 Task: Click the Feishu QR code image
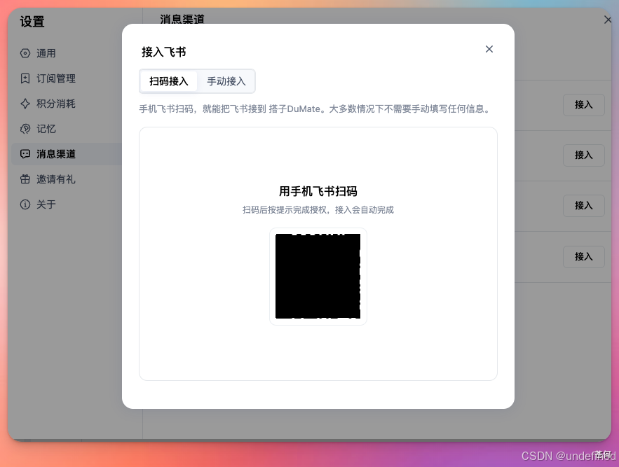coord(318,276)
